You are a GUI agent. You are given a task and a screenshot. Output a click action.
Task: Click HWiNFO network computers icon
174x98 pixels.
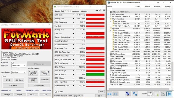(135, 94)
